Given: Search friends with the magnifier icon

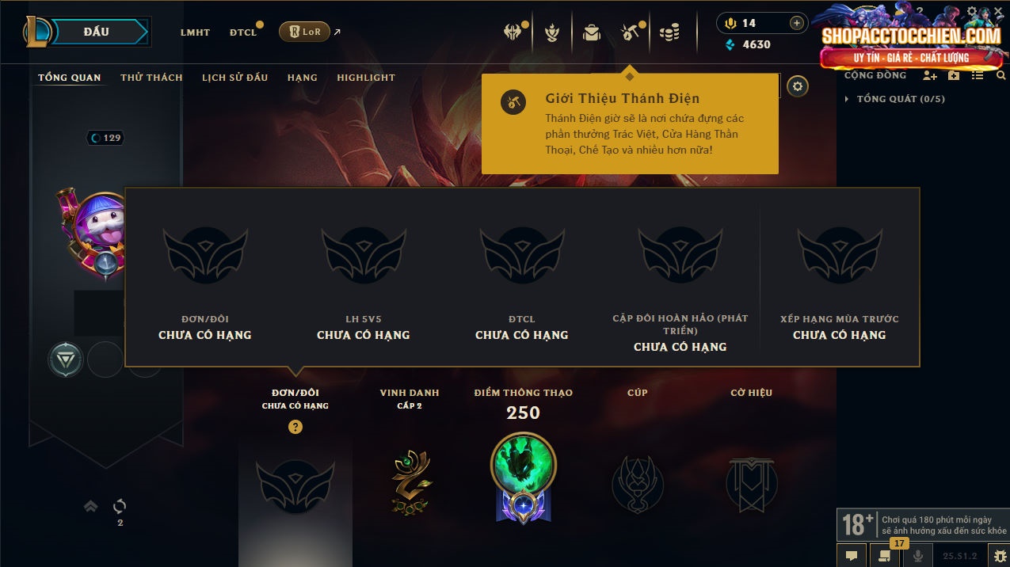Looking at the screenshot, I should [x=1001, y=75].
